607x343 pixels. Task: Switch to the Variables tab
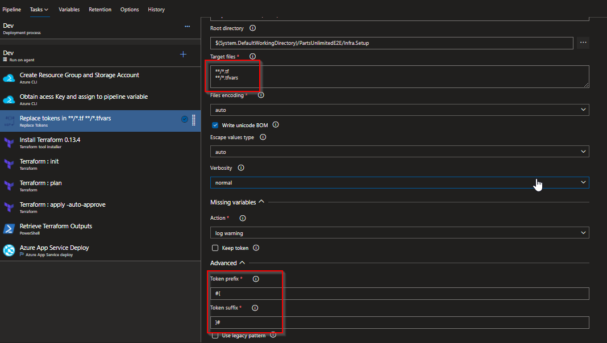69,9
